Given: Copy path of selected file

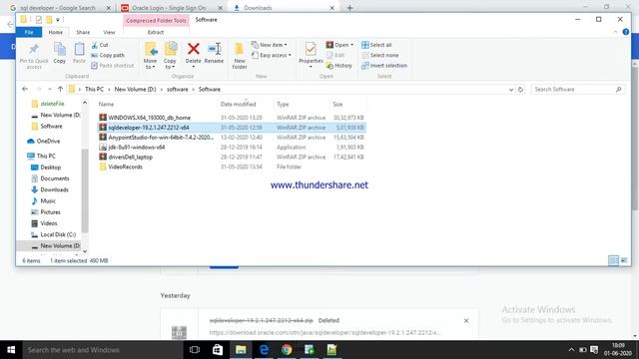Looking at the screenshot, I should pos(108,55).
